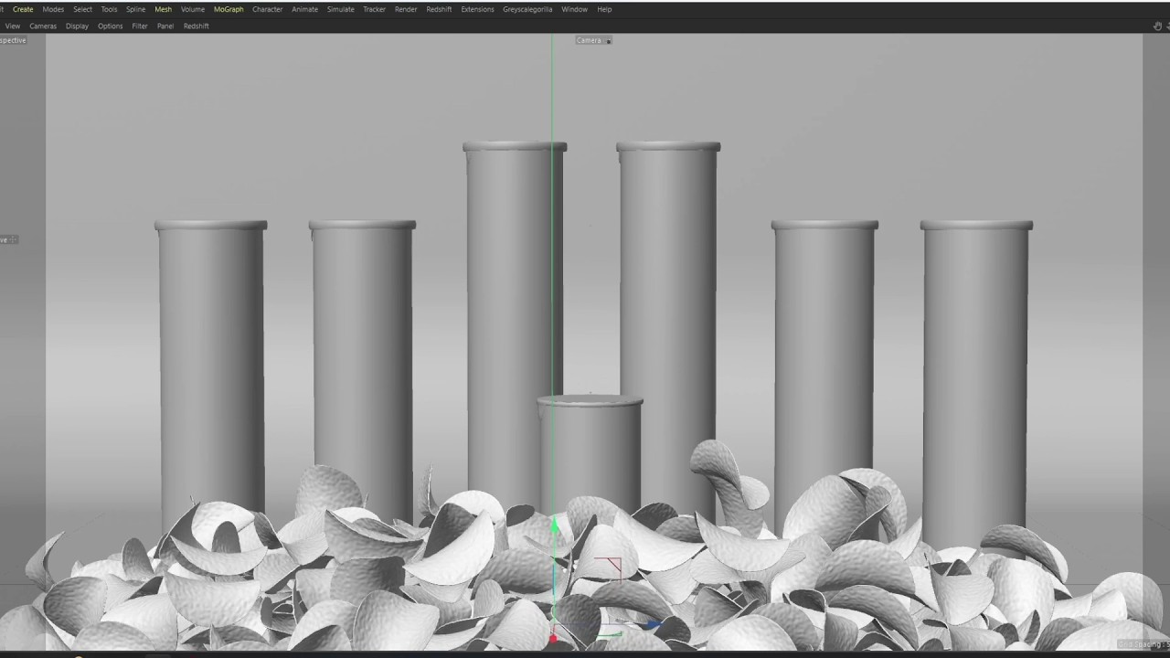Open the Create menu
The image size is (1170, 658).
click(x=23, y=9)
